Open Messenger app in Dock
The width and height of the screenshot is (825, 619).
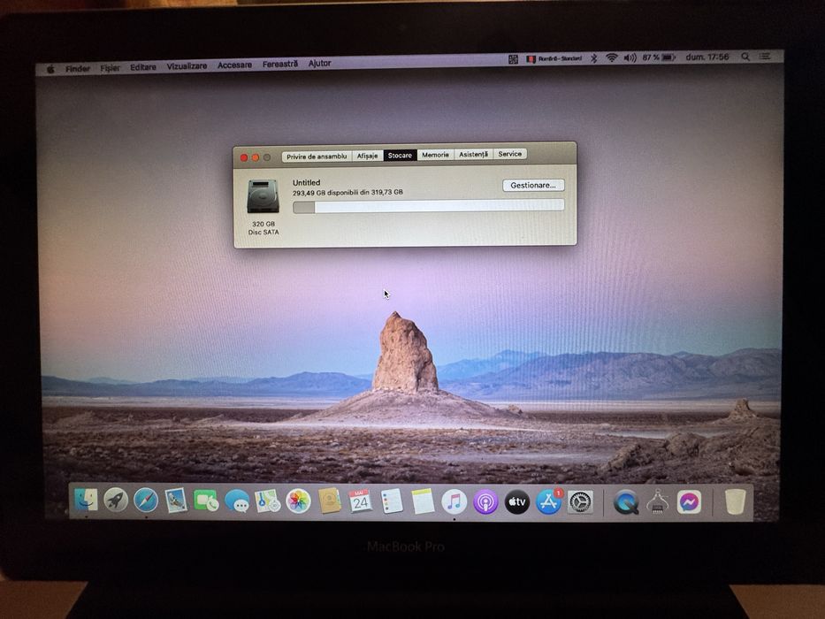(689, 502)
